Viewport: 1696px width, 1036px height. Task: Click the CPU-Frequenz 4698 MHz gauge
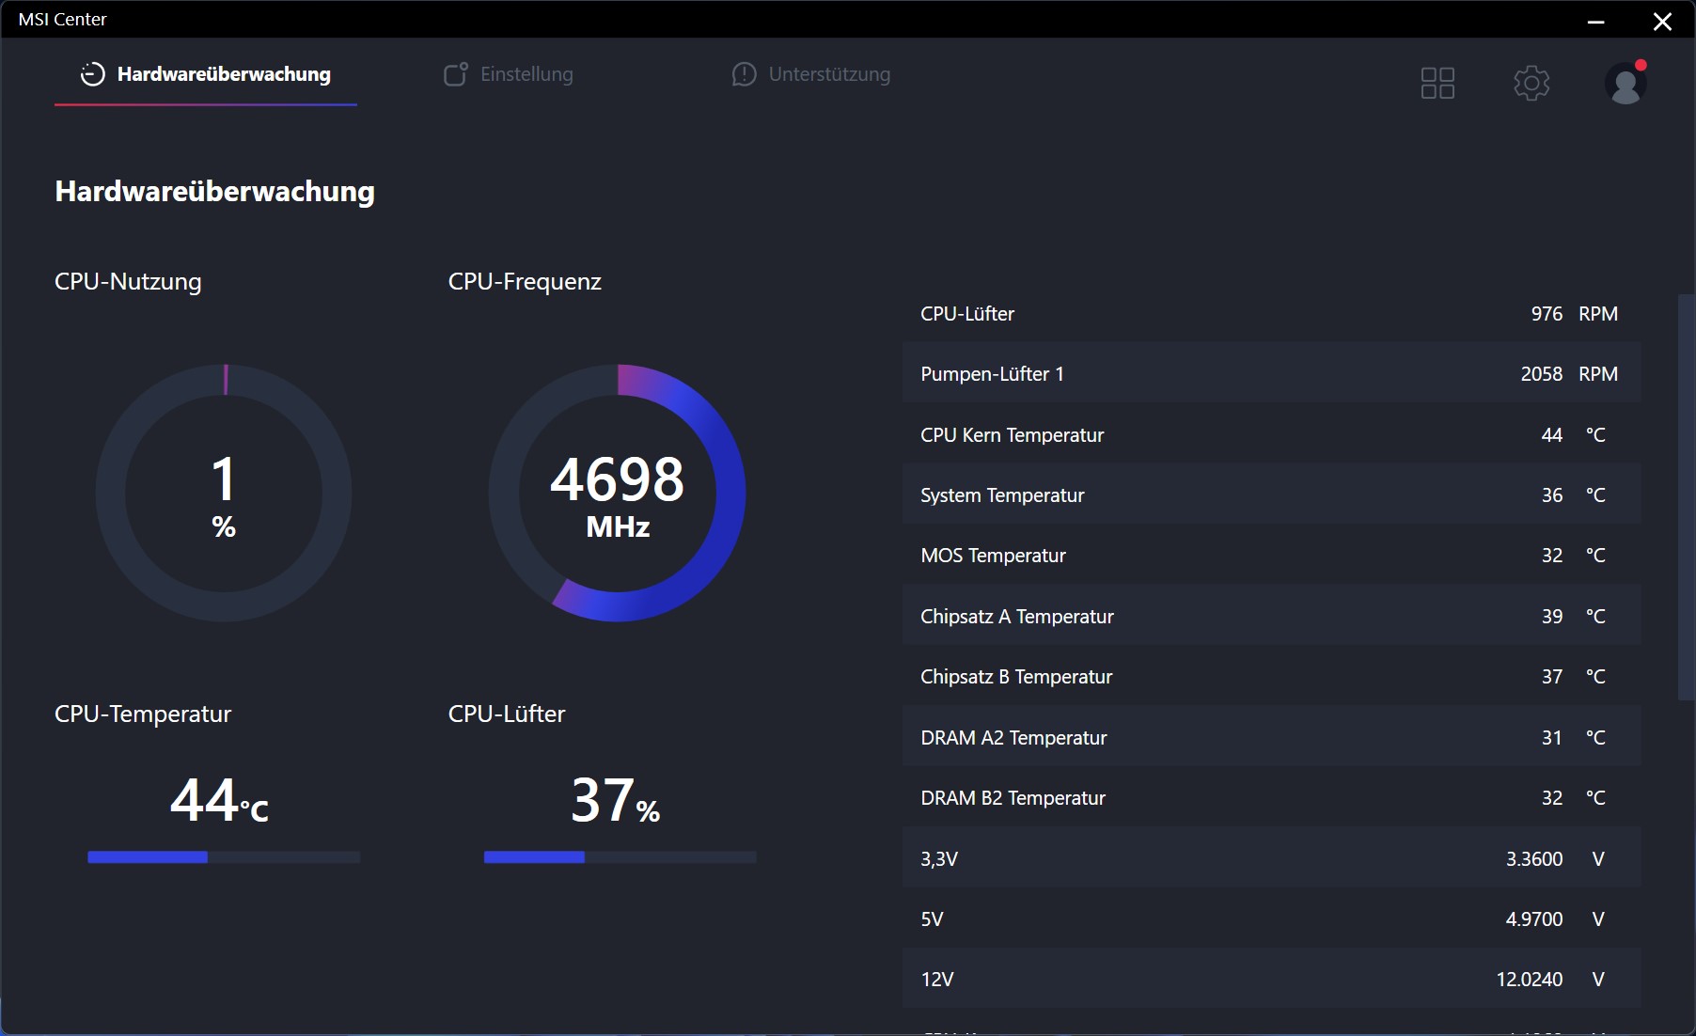tap(618, 494)
